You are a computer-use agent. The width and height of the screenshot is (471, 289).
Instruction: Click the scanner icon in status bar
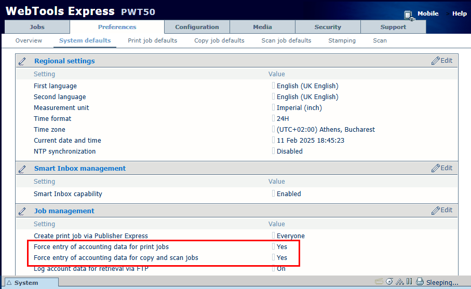pyautogui.click(x=379, y=282)
